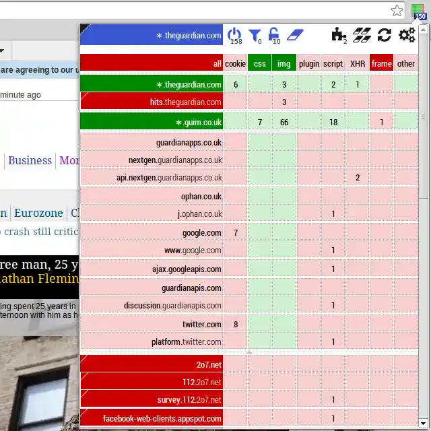
Task: Click hits.theguardian.com img cell showing 3
Action: pos(284,101)
